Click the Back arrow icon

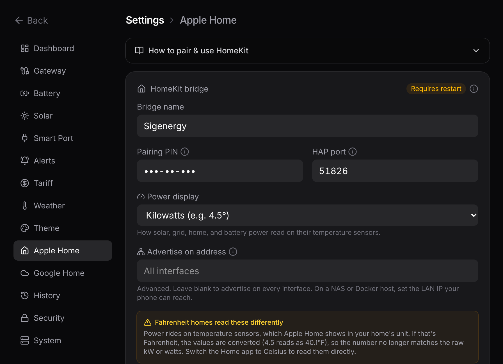19,20
